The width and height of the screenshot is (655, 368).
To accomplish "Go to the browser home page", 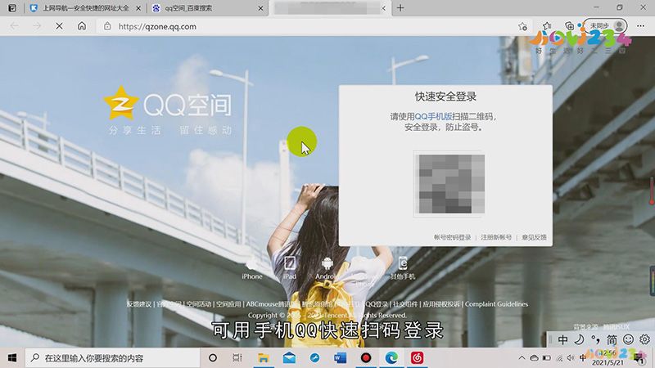I will (82, 26).
